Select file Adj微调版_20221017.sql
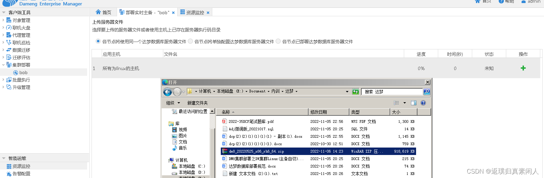Image resolution: width=544 pixels, height=178 pixels. 251,129
